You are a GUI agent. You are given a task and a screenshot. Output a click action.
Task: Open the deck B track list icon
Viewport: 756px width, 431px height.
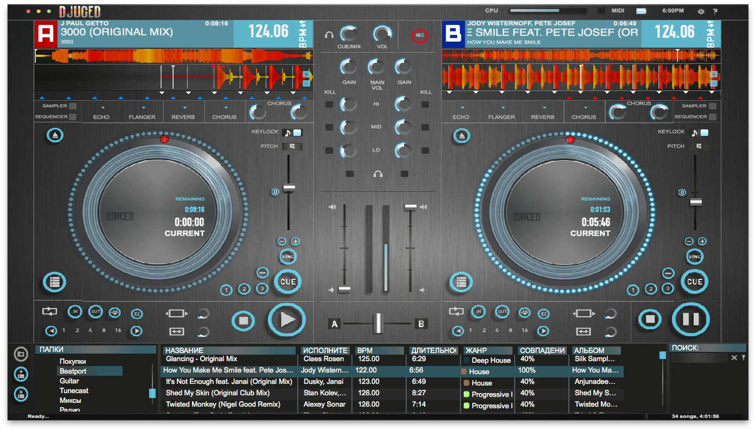(x=461, y=282)
